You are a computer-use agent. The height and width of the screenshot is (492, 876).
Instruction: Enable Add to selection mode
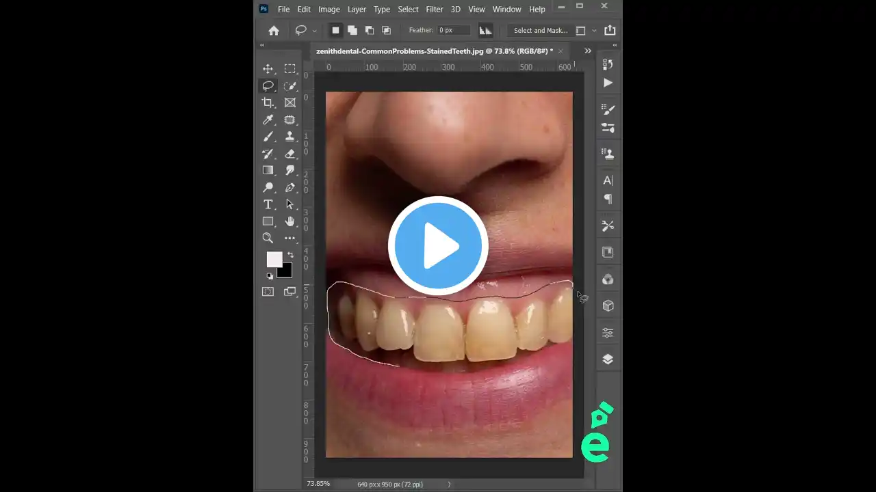[352, 30]
